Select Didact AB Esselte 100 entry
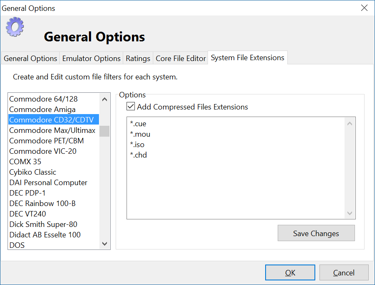375x285 pixels. click(53, 235)
